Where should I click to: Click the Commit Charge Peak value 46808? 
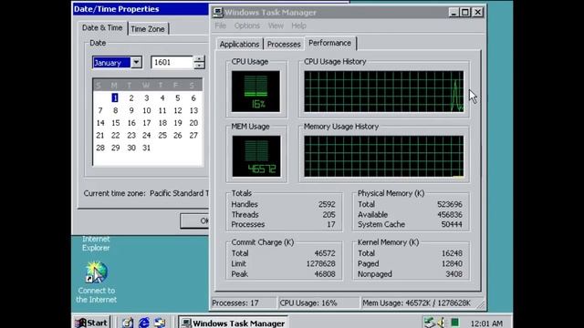pos(325,274)
